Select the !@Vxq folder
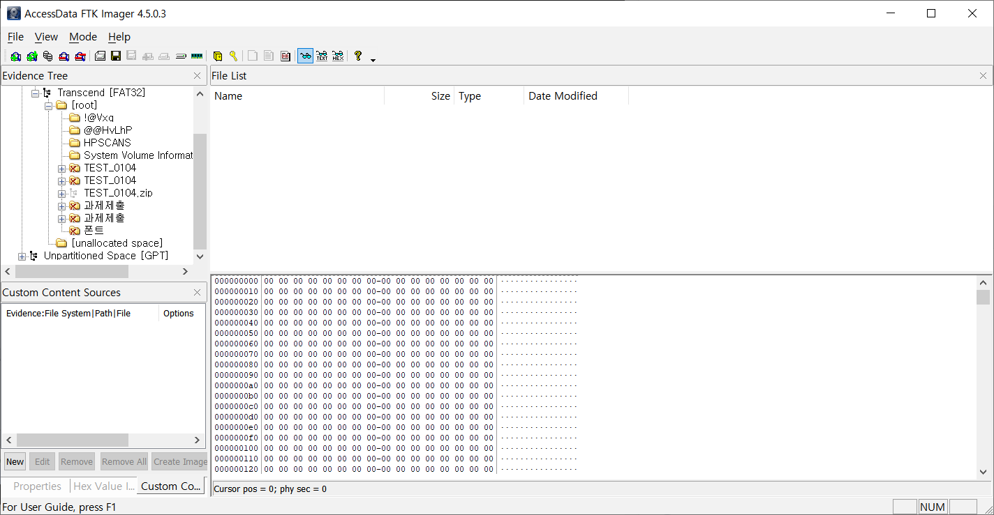The width and height of the screenshot is (994, 515). tap(99, 118)
